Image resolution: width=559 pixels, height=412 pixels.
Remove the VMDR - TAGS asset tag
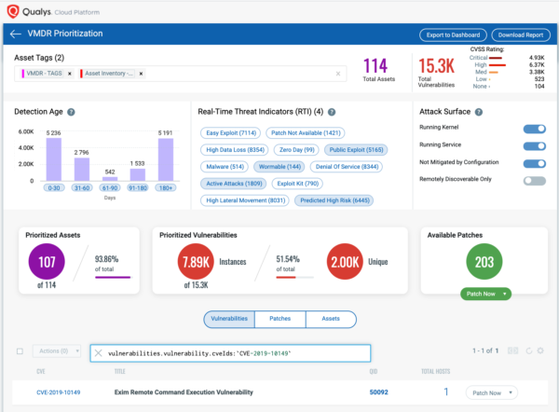68,73
